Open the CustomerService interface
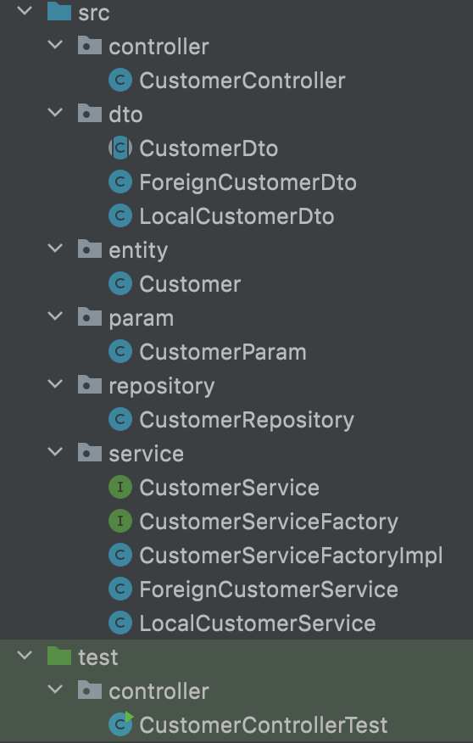This screenshot has height=743, width=473. pyautogui.click(x=229, y=488)
